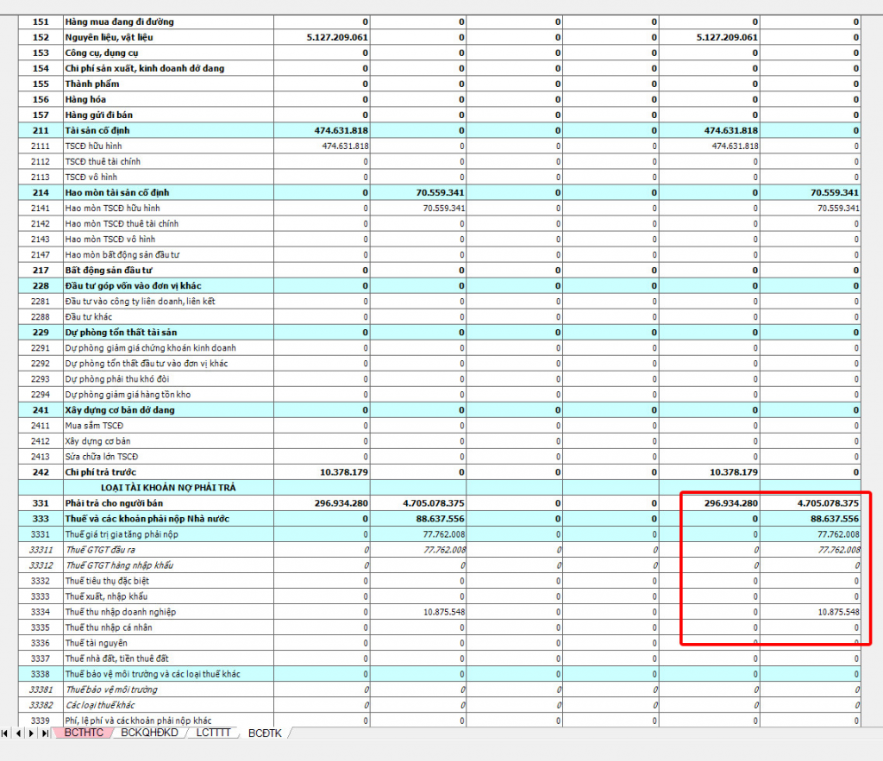Click the next sheet arrow

(32, 733)
